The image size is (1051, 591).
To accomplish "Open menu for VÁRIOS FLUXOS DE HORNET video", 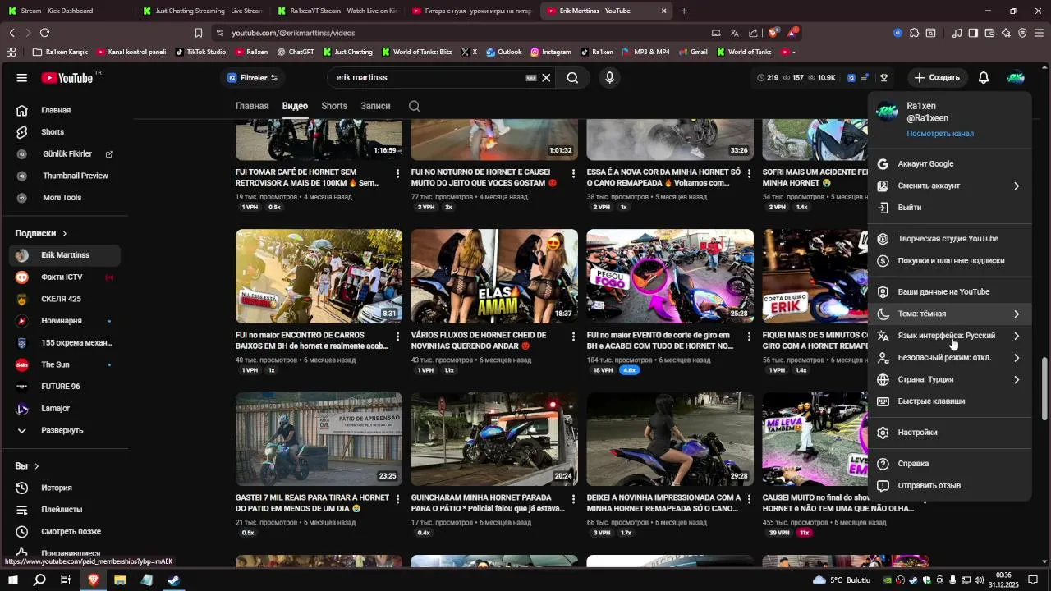I will tap(573, 337).
